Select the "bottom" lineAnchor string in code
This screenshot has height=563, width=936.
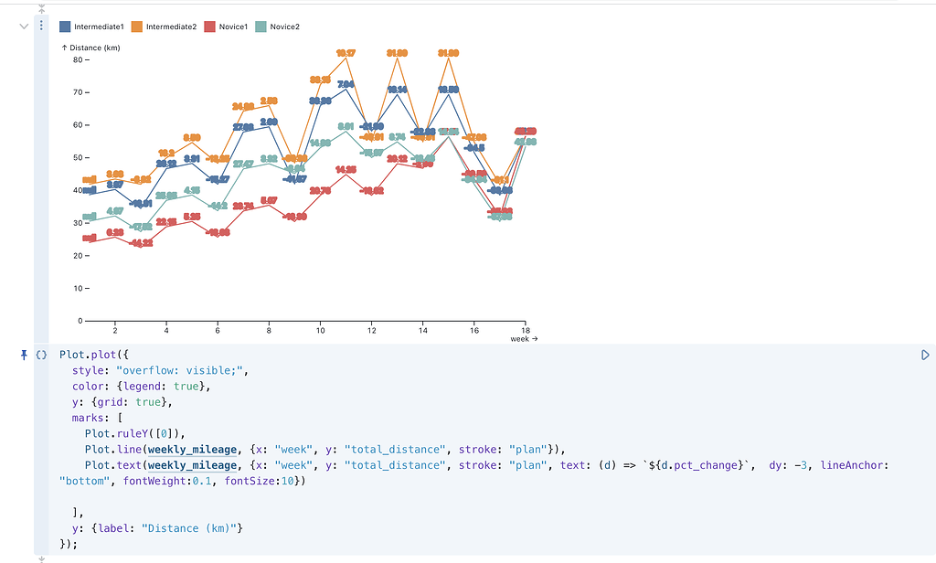point(82,481)
